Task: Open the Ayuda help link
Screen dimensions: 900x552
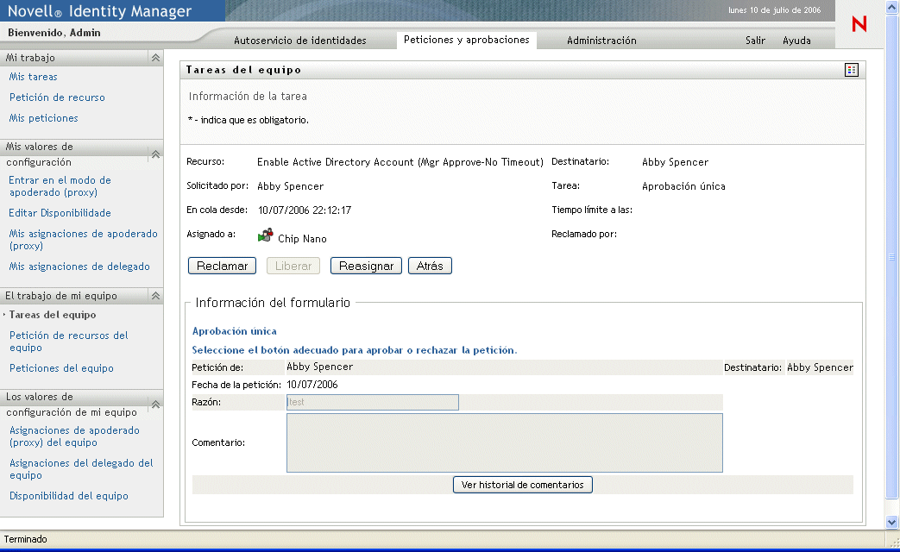Action: (796, 41)
